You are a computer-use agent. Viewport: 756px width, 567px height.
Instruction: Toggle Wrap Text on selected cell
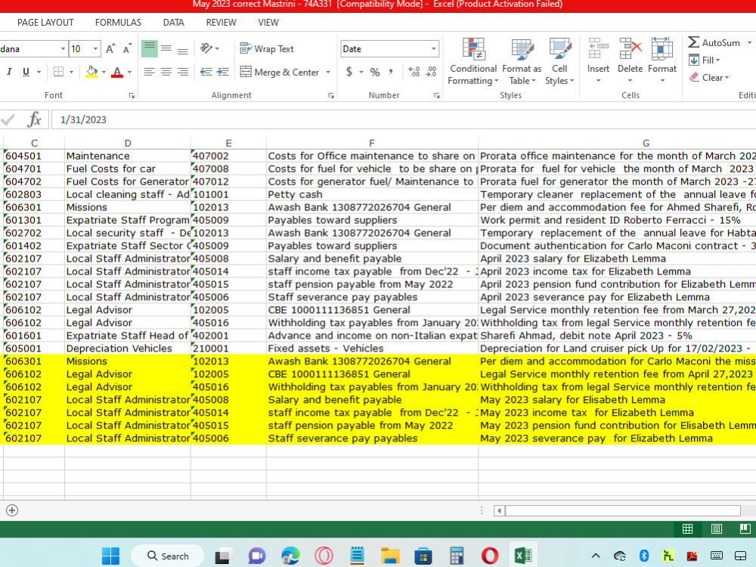tap(267, 48)
